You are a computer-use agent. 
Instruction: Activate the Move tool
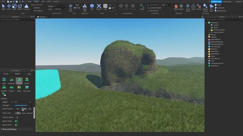(9, 7)
